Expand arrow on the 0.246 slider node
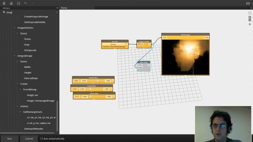Viewport: 253px width, 142px height. pyautogui.click(x=111, y=89)
